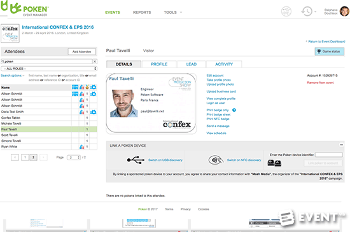Select Michele Tavelli in attendee list
Screen dimensions: 350x232
point(49,123)
